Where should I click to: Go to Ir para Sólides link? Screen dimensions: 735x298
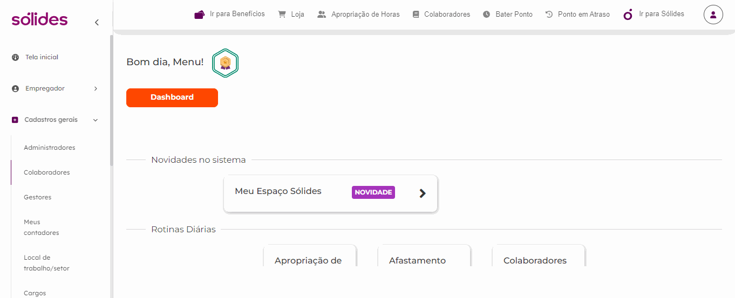click(662, 14)
